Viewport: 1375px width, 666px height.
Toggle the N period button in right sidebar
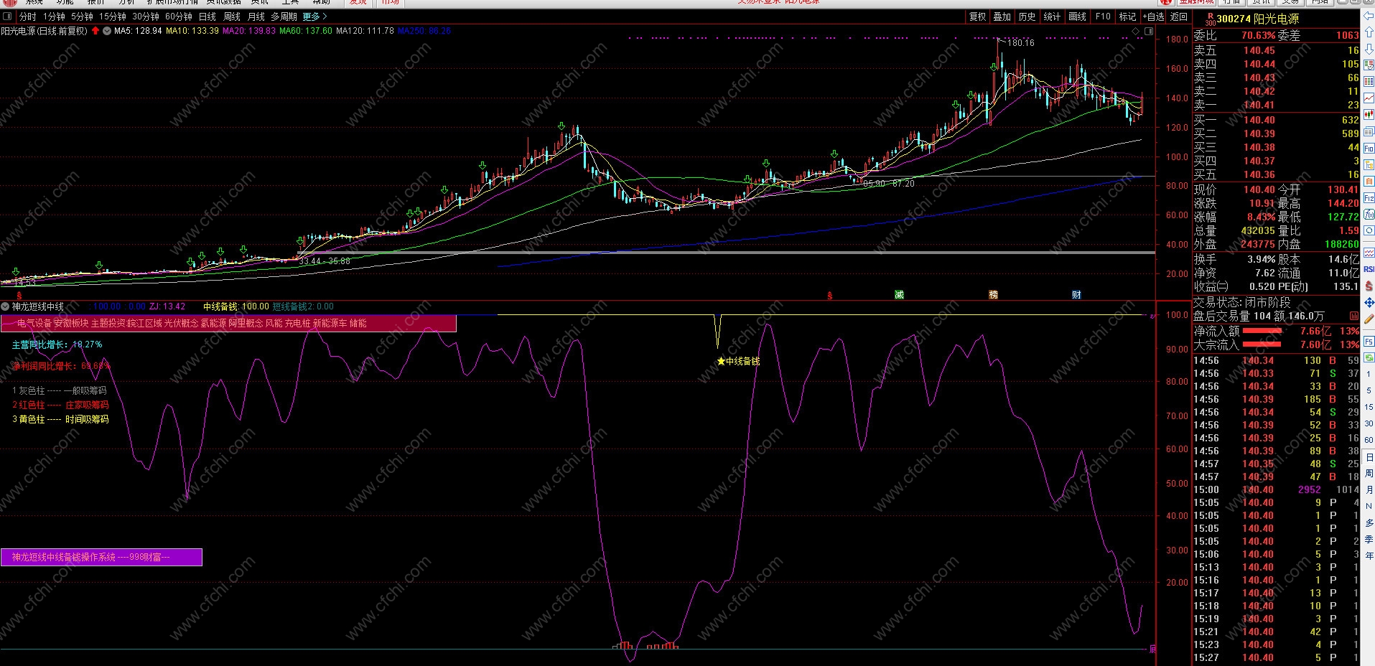1369,507
